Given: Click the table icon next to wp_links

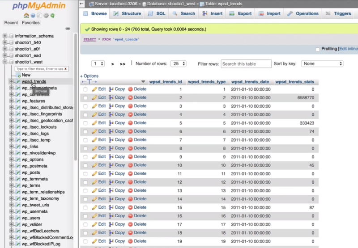Looking at the screenshot, I should [18, 147].
